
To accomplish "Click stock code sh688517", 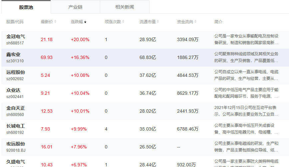I will (15, 43).
